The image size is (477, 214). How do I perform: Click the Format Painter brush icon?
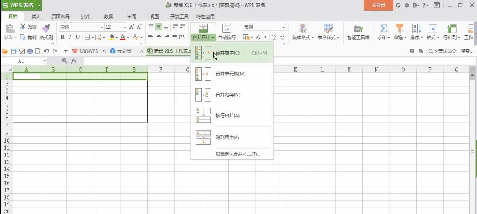pyautogui.click(x=46, y=28)
